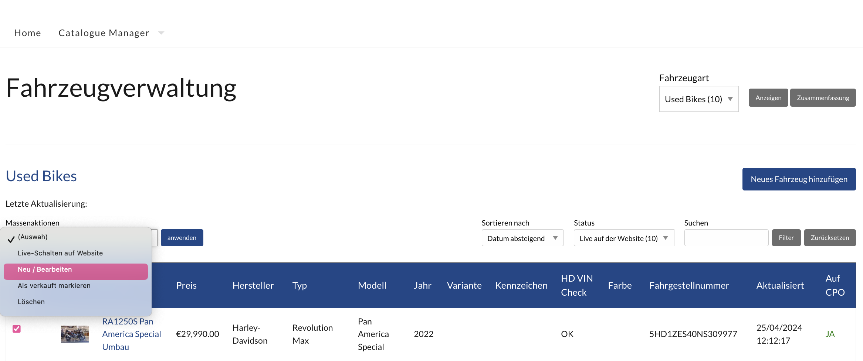Expand the Catalogue Manager menu arrow
The width and height of the screenshot is (863, 361).
pyautogui.click(x=161, y=33)
